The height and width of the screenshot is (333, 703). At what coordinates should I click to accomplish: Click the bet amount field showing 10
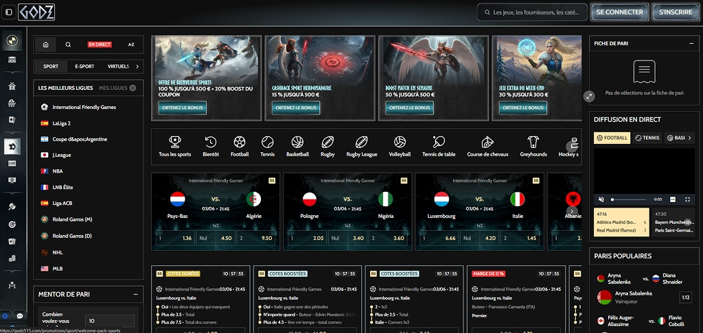(109, 321)
